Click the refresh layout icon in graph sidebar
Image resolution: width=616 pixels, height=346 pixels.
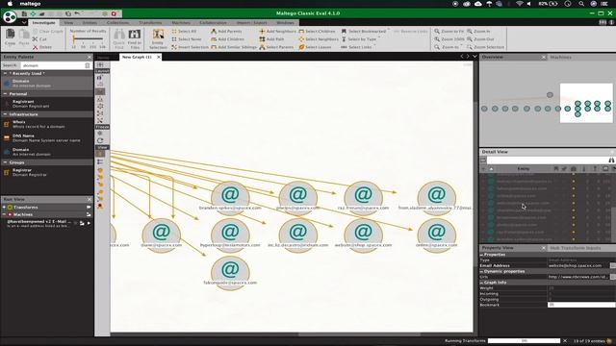[x=100, y=140]
